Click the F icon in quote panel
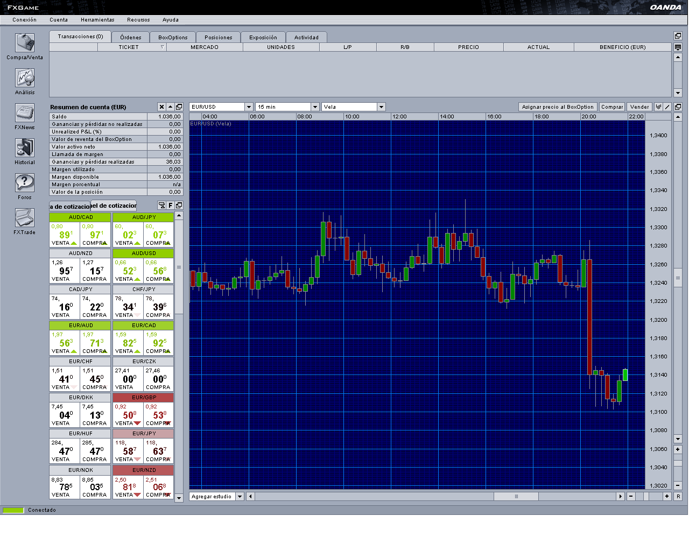The height and width of the screenshot is (551, 689). click(x=170, y=205)
